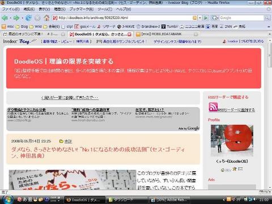Open the Forward button history dropdown arrow

[x=22, y=18]
